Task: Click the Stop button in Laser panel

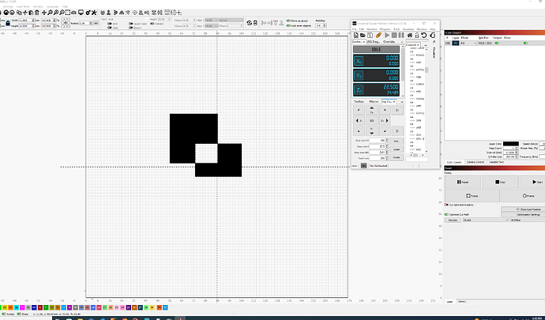Action: [500, 182]
